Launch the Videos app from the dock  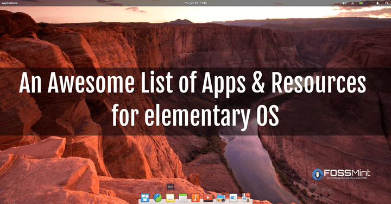[x=208, y=198]
